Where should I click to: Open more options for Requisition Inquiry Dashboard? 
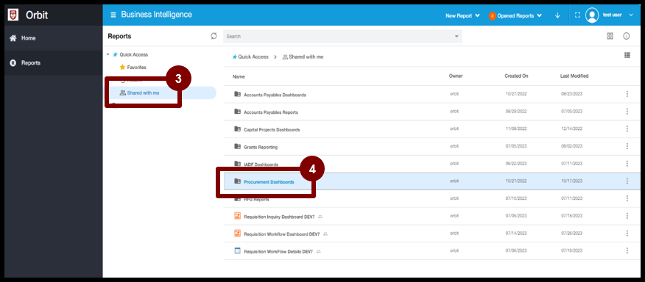pyautogui.click(x=627, y=216)
